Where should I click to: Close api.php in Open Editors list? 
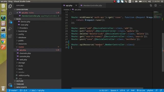[x=17, y=13]
